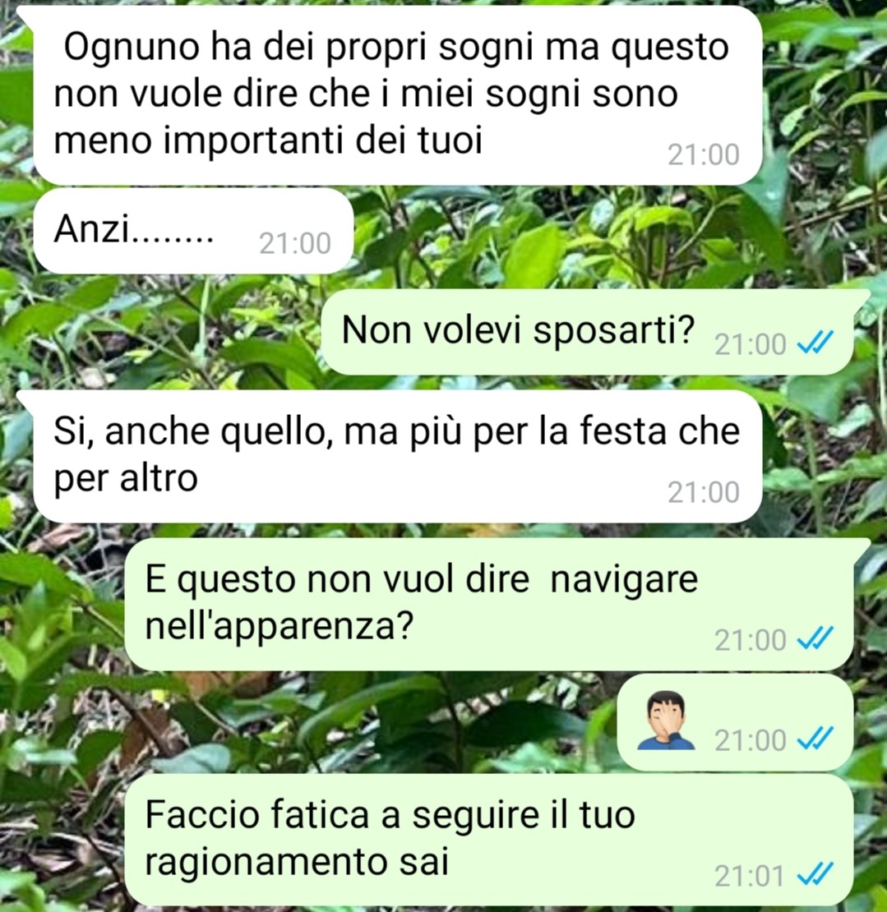Click the text 'meno importanti dei tuoi'
The image size is (887, 912).
point(268,140)
